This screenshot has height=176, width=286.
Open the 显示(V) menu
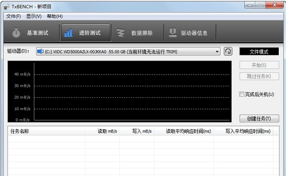pos(34,16)
